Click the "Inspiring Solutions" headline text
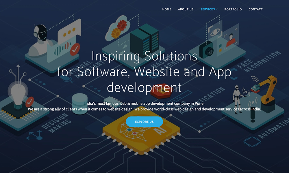Image resolution: width=289 pixels, height=173 pixels. pyautogui.click(x=144, y=56)
